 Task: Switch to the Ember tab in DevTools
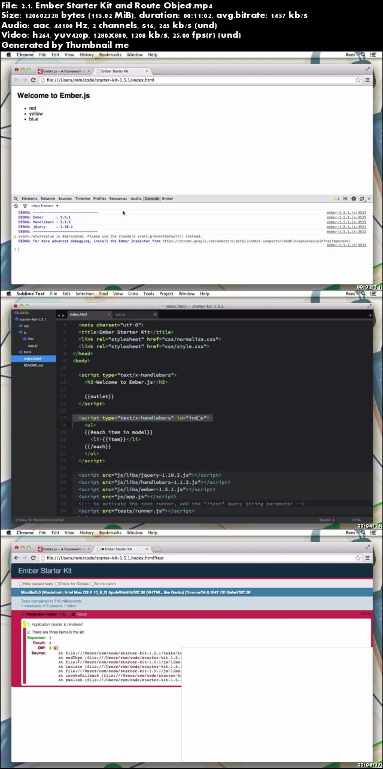(168, 198)
